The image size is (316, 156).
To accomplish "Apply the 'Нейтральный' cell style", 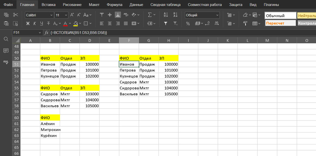I will click(307, 16).
